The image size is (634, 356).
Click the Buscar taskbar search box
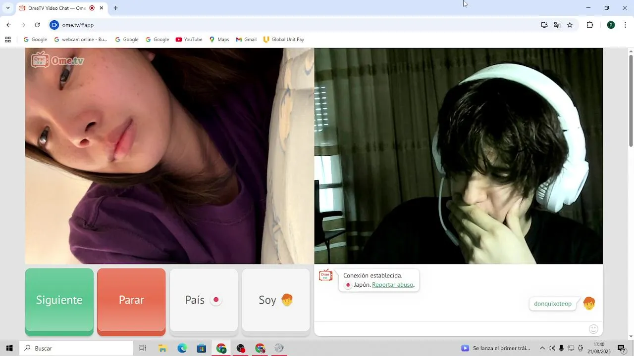pyautogui.click(x=76, y=348)
